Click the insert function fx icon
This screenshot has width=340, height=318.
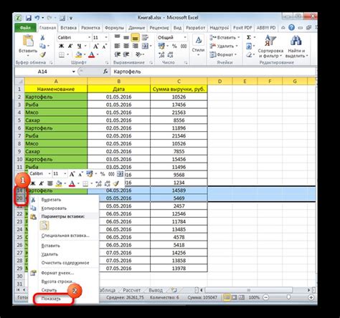pyautogui.click(x=105, y=72)
